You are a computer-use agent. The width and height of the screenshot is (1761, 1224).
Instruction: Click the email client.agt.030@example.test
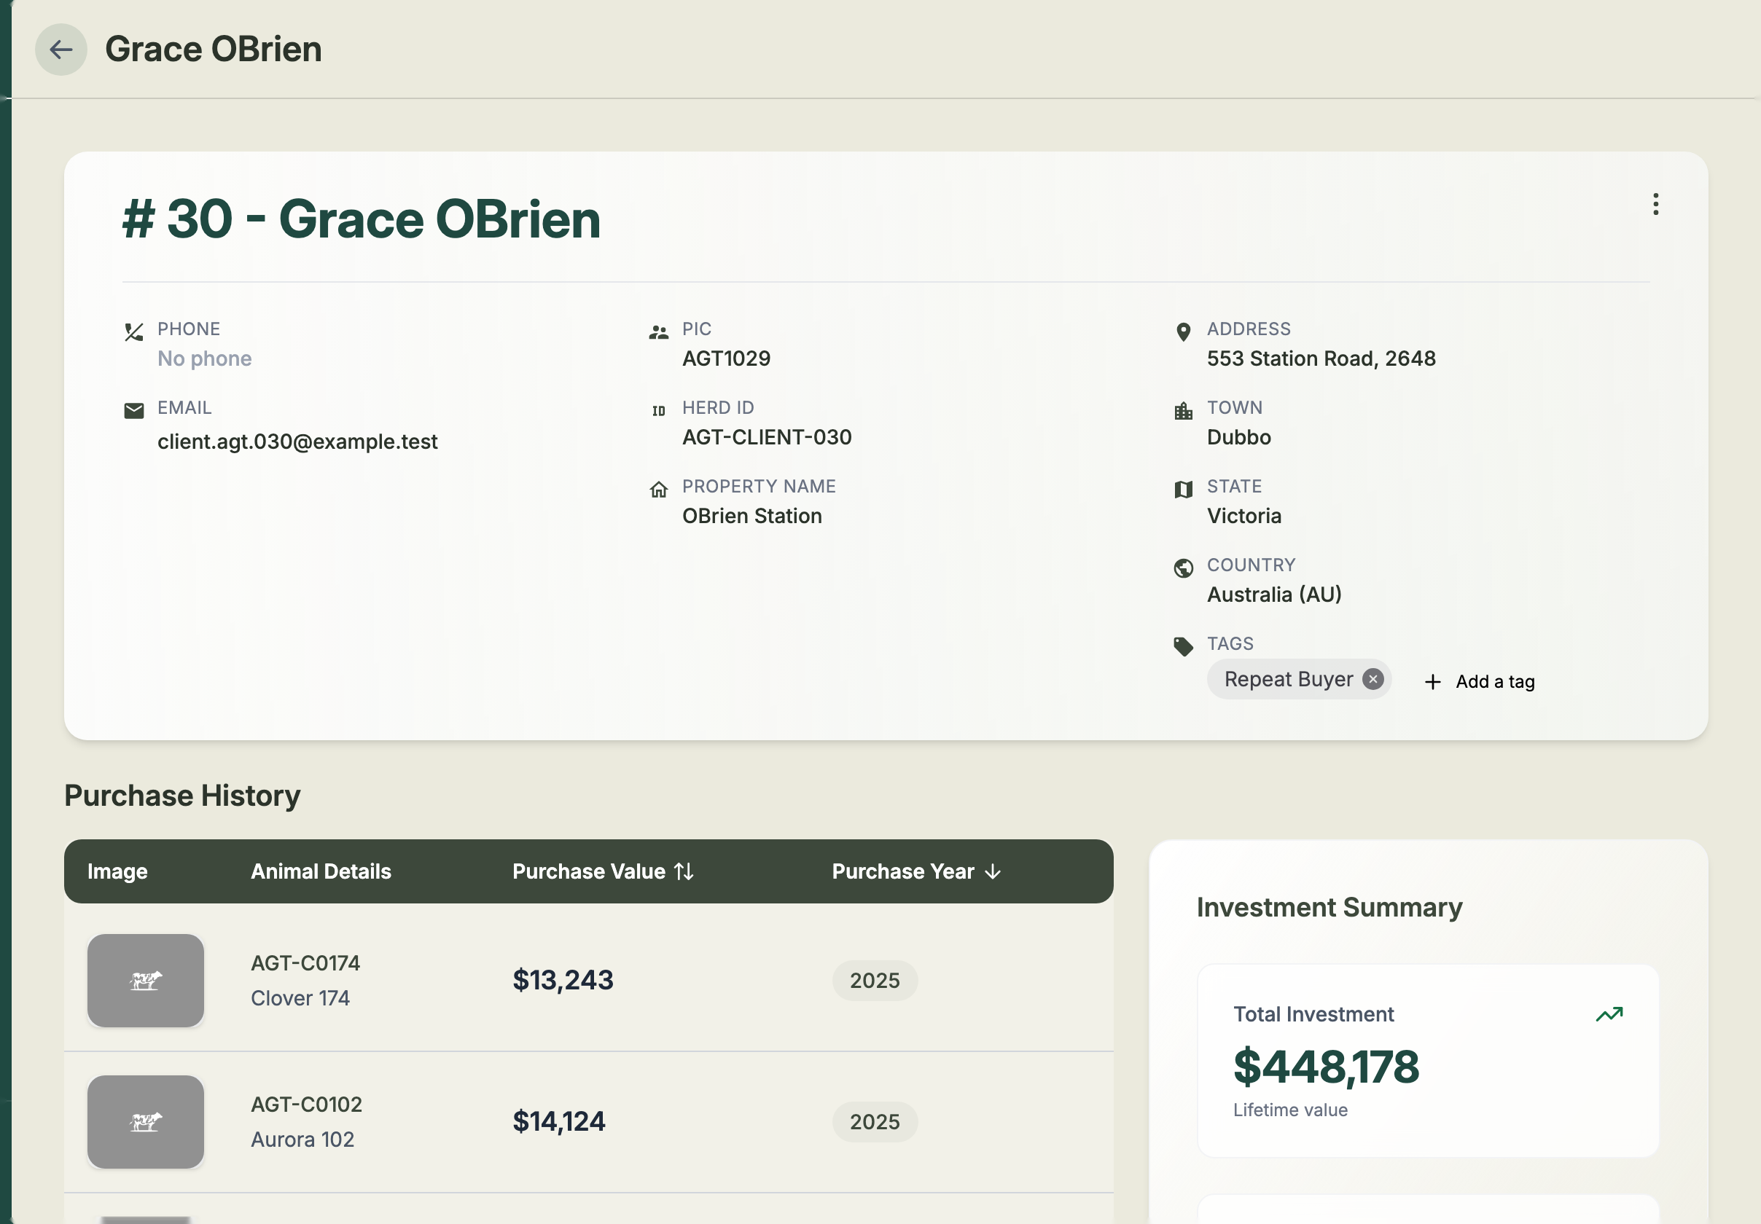(x=297, y=442)
